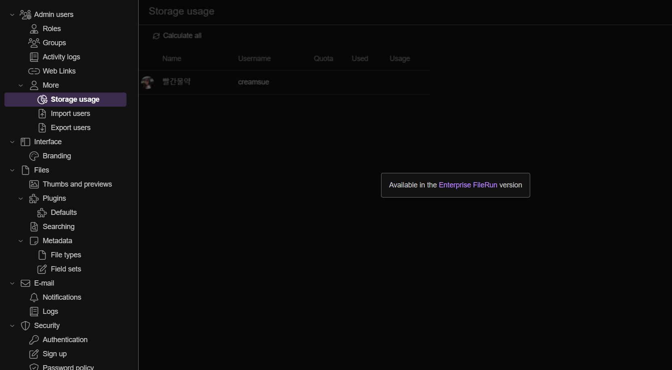Viewport: 672px width, 370px height.
Task: Click the Branding palette icon
Action: pos(34,156)
